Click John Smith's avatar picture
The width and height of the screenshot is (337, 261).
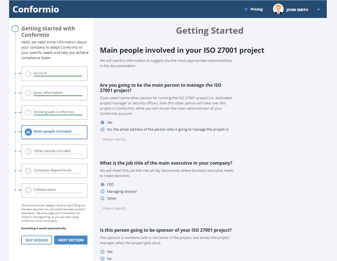click(x=278, y=9)
